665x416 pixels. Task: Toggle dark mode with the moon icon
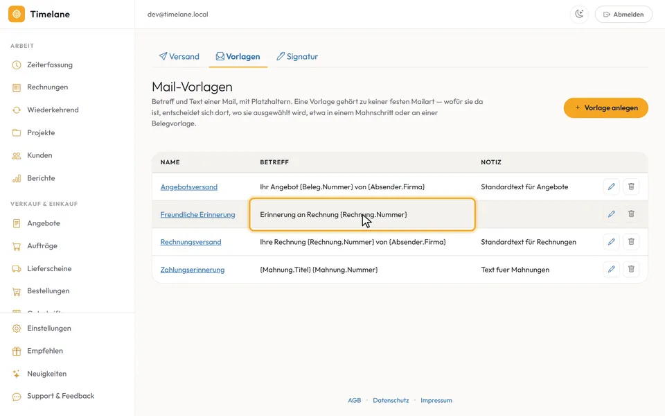(x=579, y=14)
